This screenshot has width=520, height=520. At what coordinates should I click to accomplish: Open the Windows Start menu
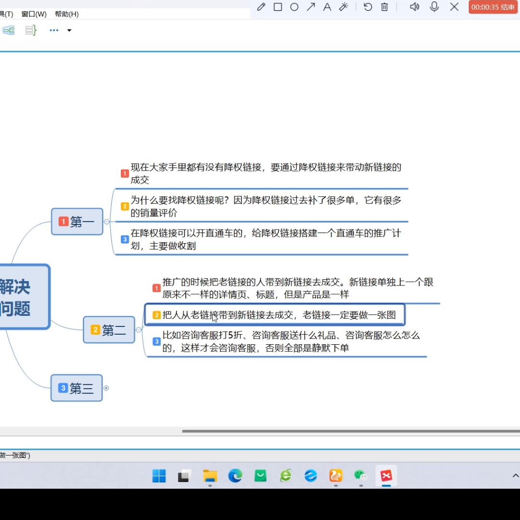click(159, 476)
